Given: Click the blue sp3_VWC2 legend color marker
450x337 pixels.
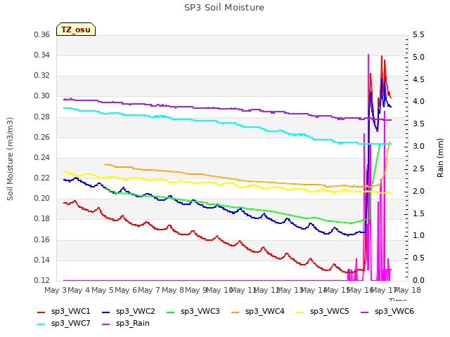Looking at the screenshot, I should click(x=106, y=312).
